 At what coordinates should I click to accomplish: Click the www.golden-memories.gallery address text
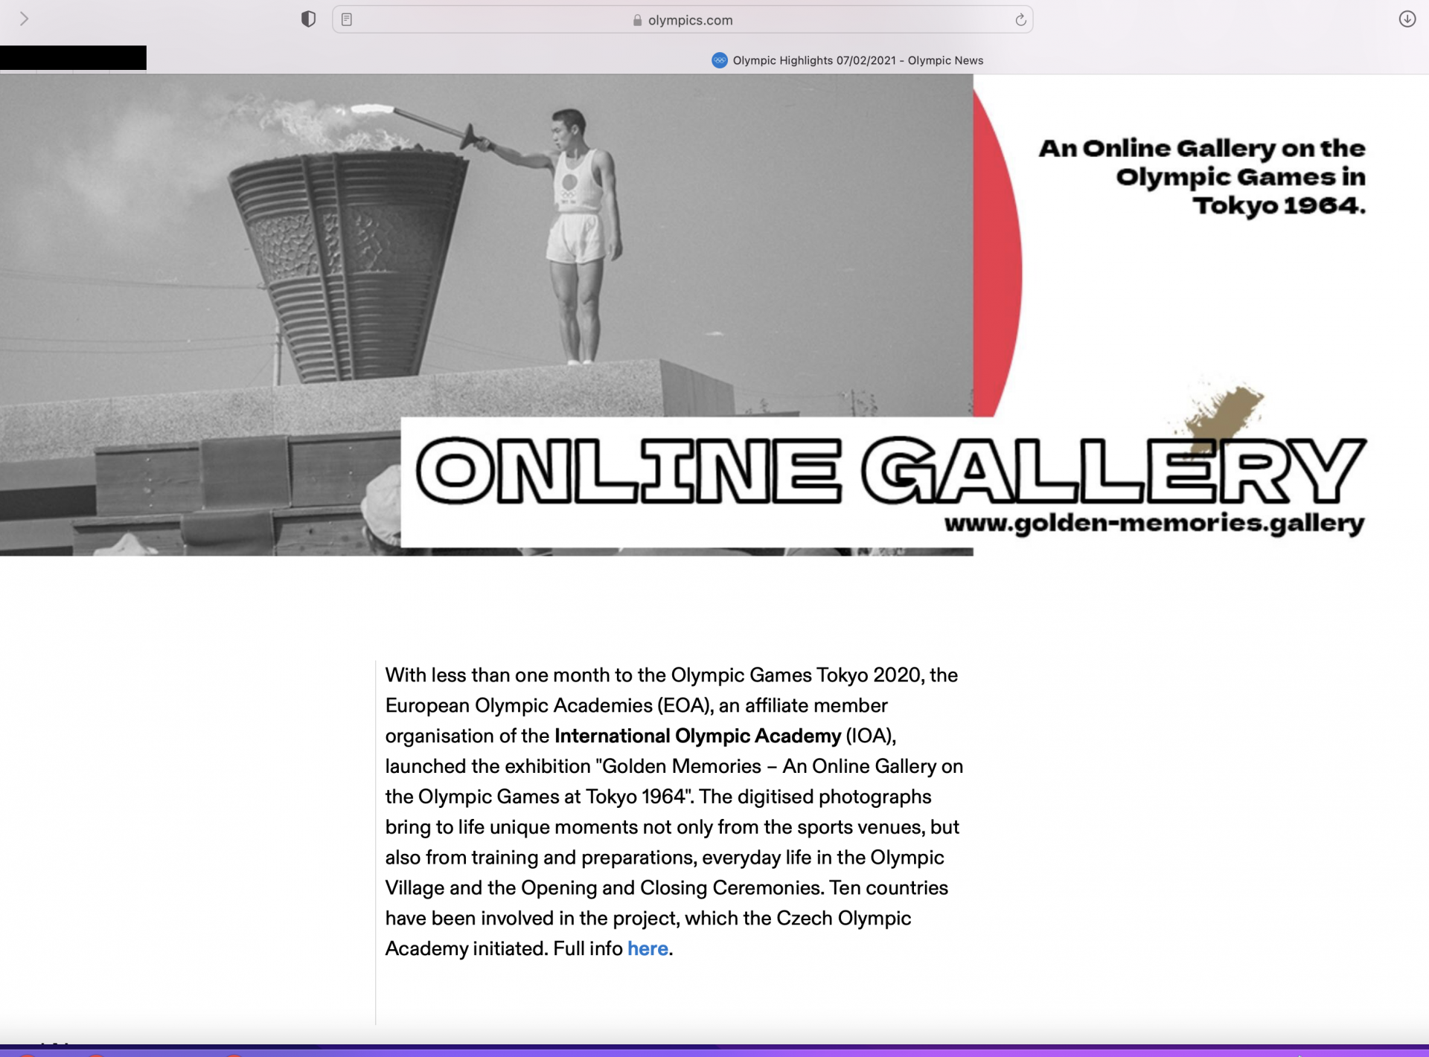click(1154, 524)
